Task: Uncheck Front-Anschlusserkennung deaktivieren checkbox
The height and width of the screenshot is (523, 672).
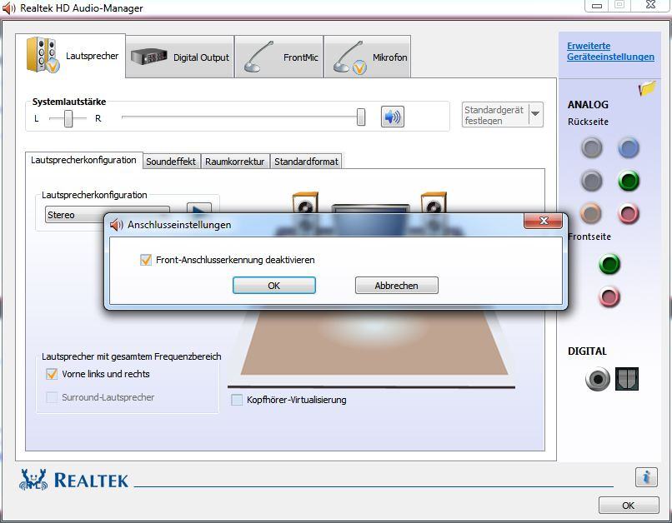Action: pos(146,260)
